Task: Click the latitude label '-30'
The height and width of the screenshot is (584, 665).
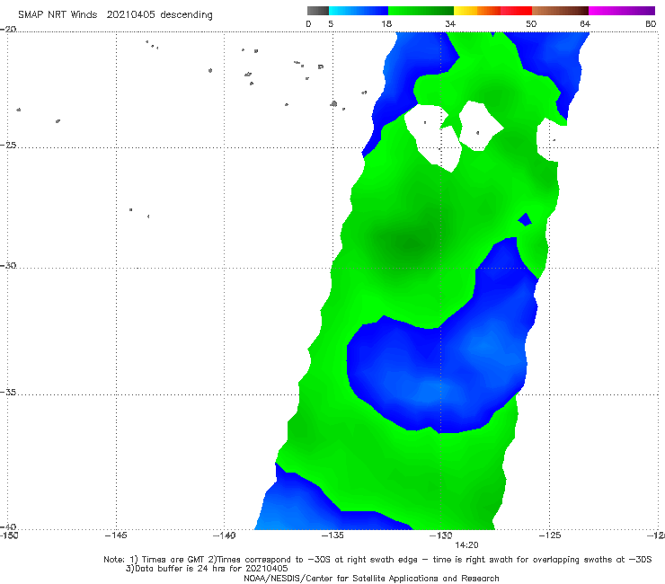Action: tap(8, 265)
